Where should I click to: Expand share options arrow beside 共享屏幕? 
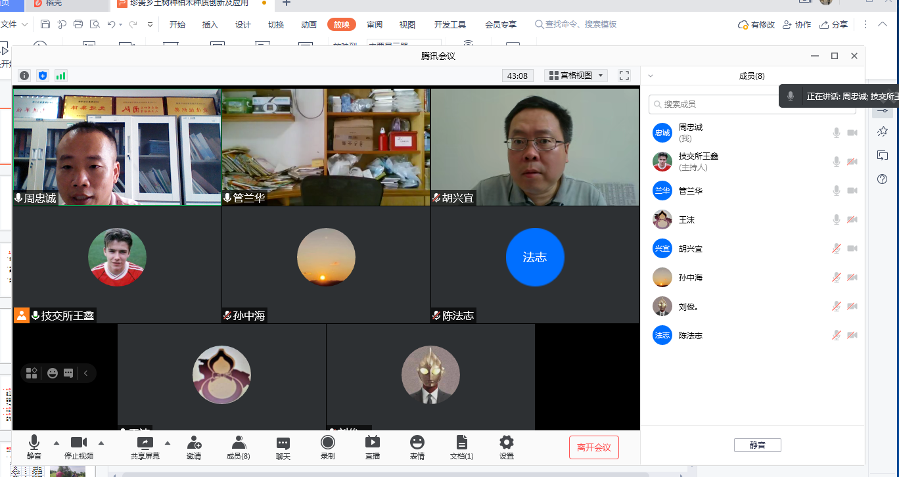(167, 442)
